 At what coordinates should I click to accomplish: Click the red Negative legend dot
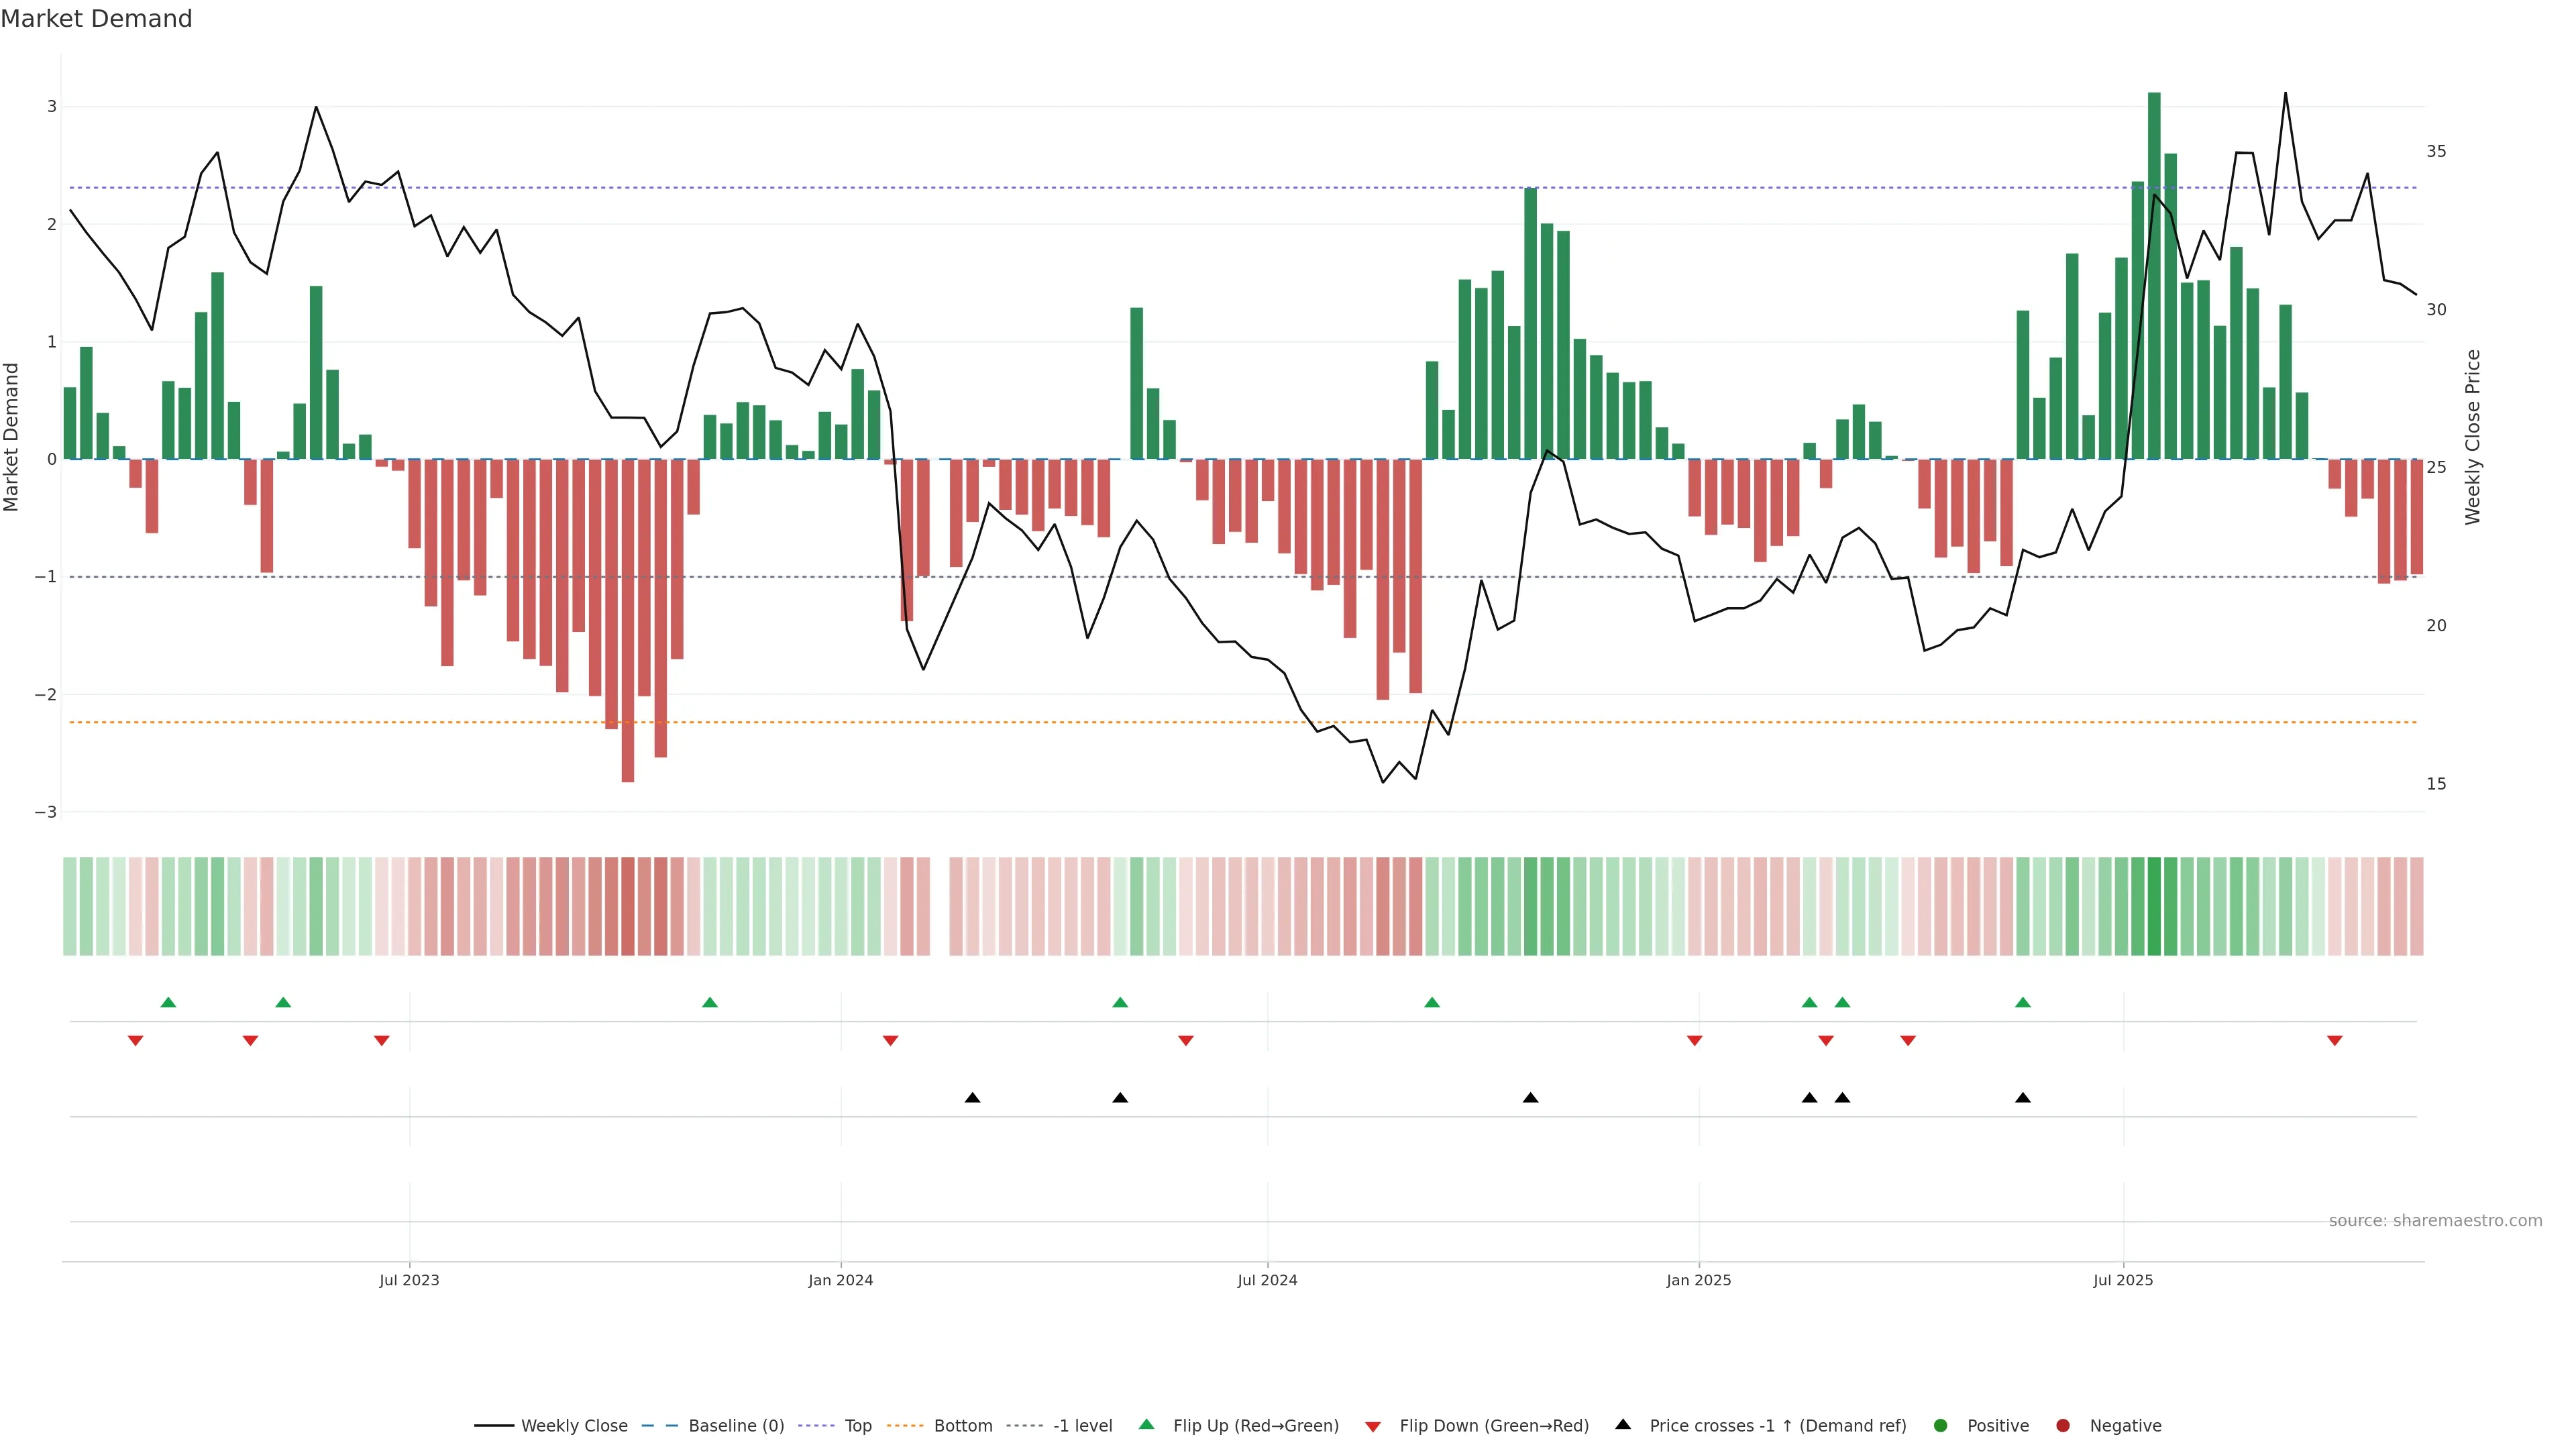(2063, 1425)
